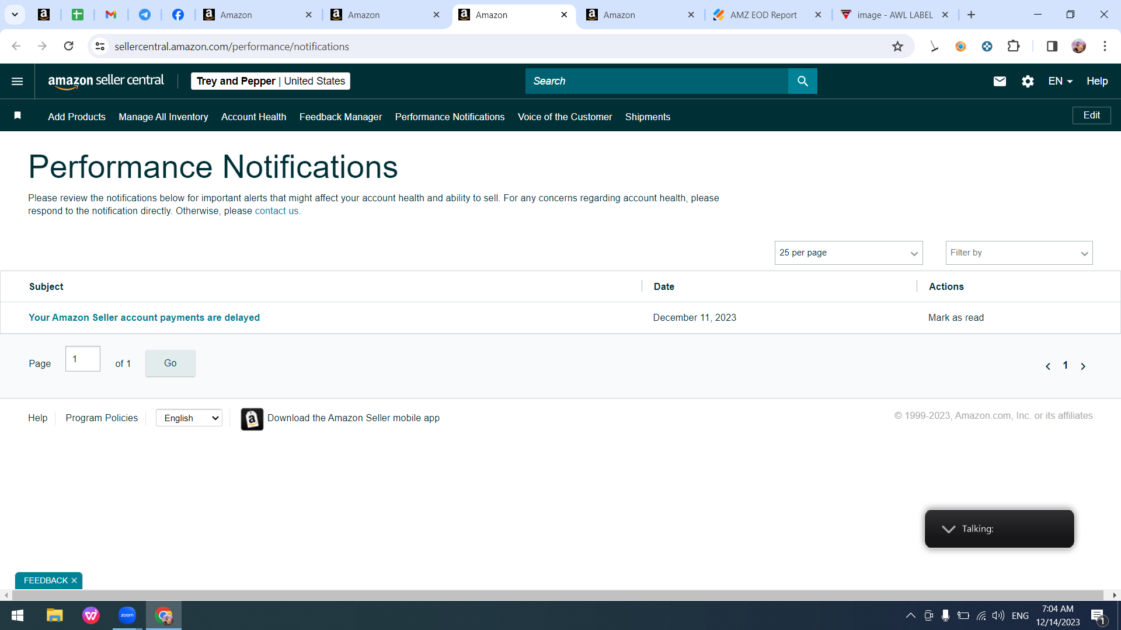Screen dimensions: 1121x630
Task: Click the Amazon Seller mobile app icon
Action: pyautogui.click(x=252, y=419)
